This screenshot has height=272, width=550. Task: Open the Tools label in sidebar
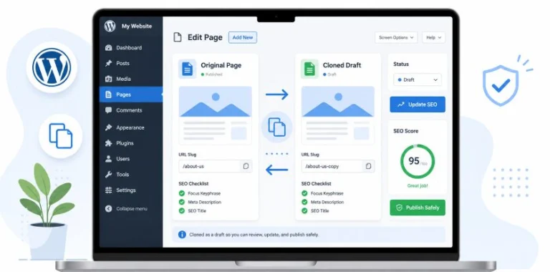[x=122, y=175]
